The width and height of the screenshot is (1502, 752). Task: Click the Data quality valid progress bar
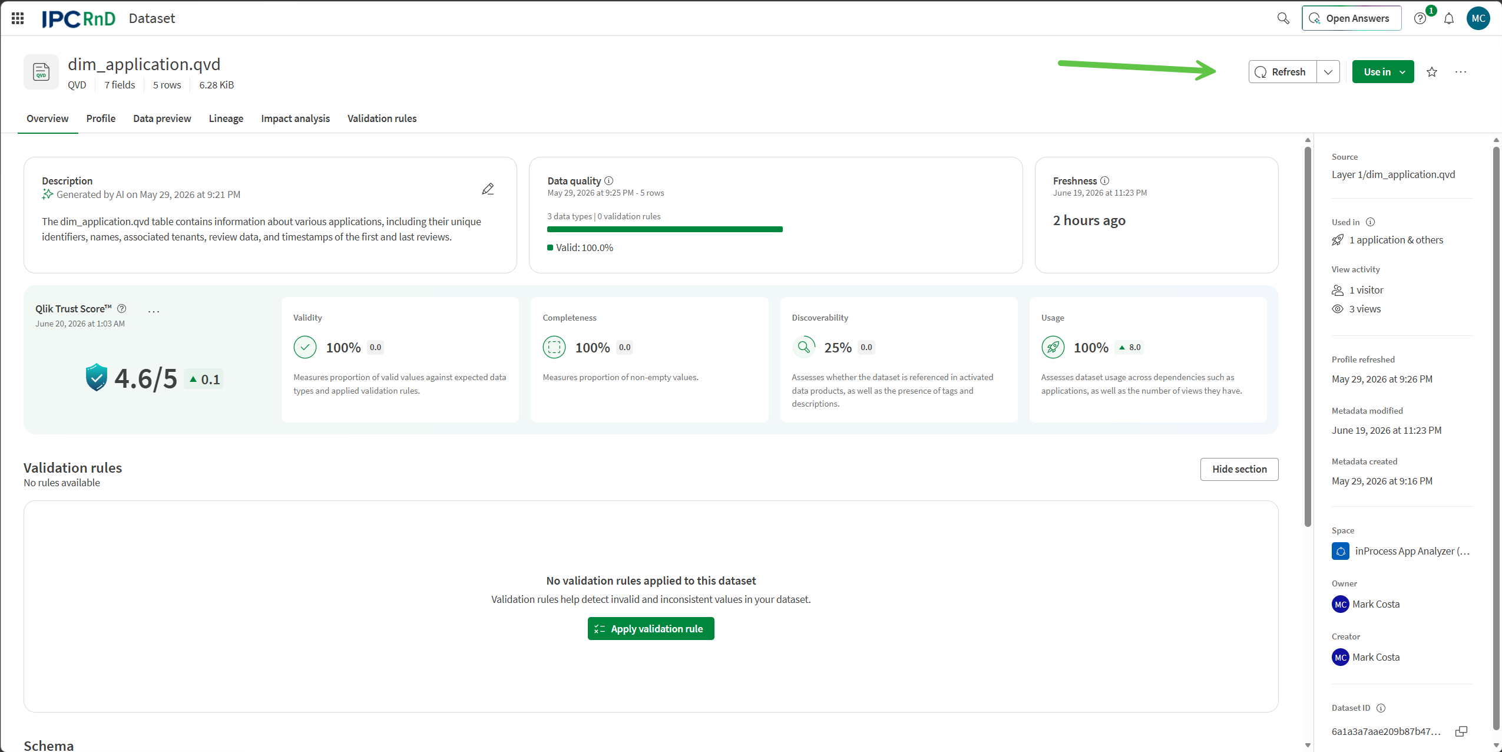coord(665,229)
